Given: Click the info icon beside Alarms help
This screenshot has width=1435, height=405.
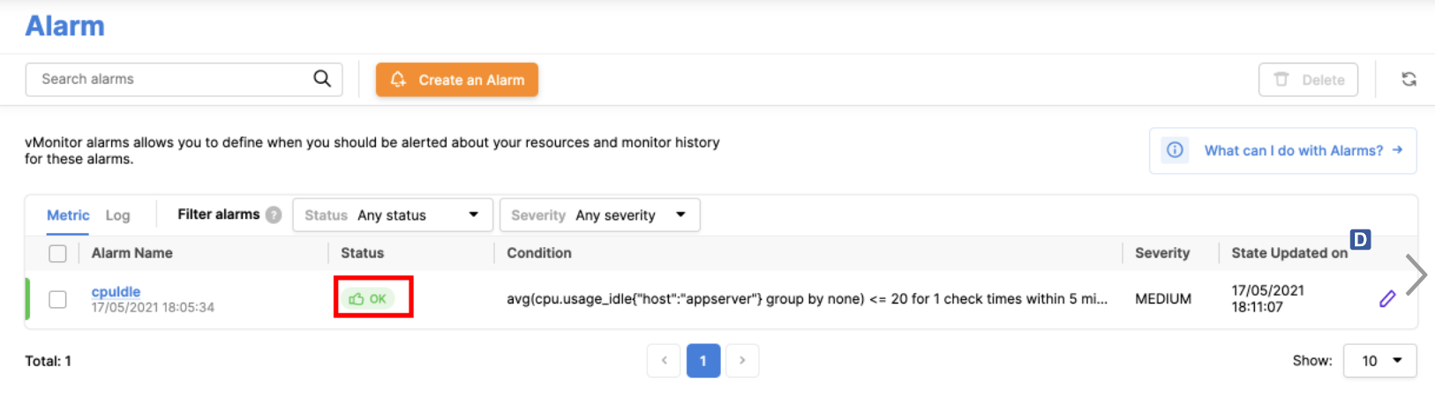Looking at the screenshot, I should click(x=1175, y=150).
